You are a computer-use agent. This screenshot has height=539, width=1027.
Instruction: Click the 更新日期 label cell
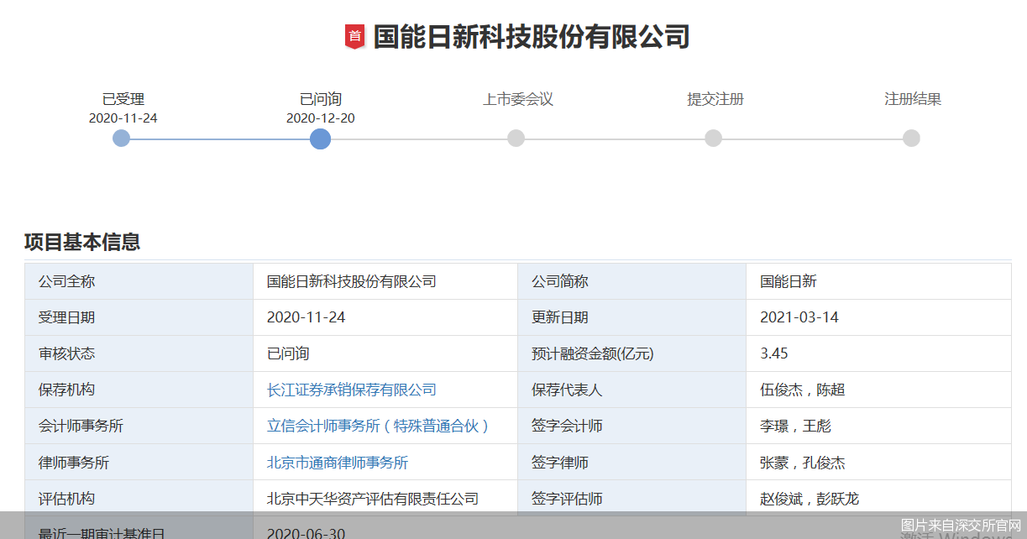point(632,317)
